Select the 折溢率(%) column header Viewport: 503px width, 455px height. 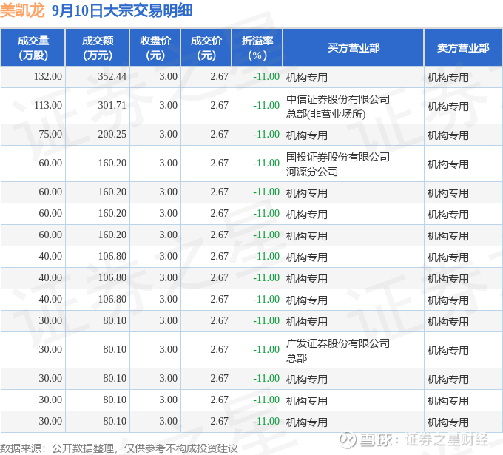click(257, 47)
